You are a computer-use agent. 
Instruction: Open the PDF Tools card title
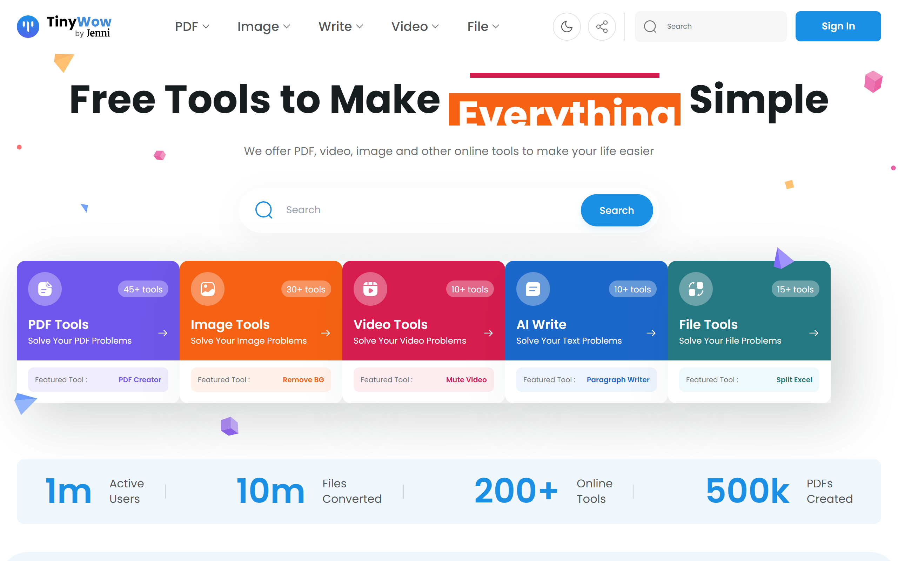tap(58, 325)
